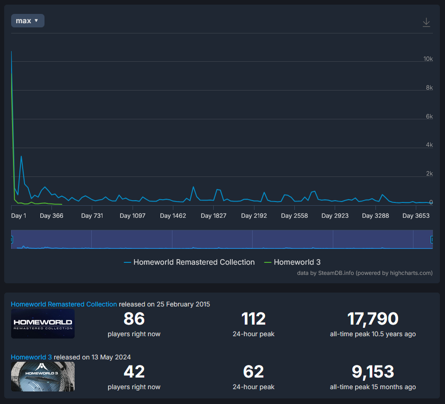
Task: Open the Homeworld 3 title link
Action: point(31,357)
